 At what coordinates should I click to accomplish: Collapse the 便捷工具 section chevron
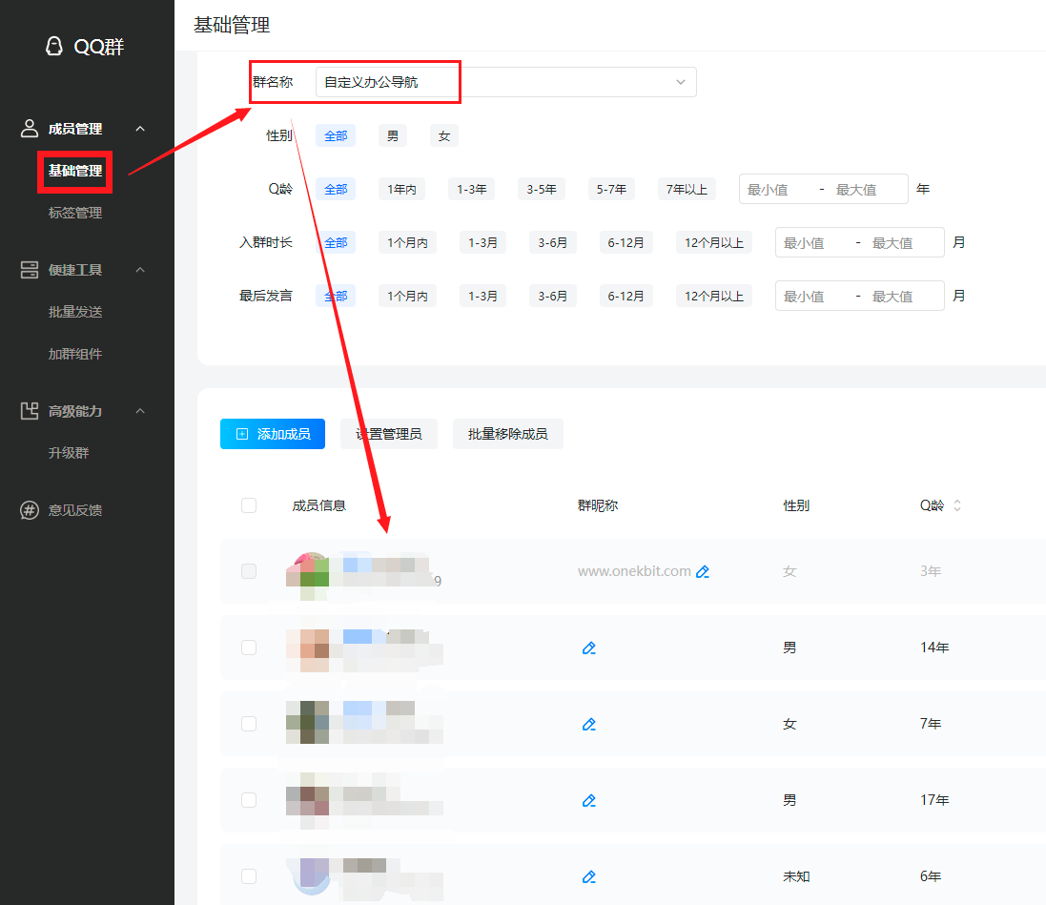[140, 269]
